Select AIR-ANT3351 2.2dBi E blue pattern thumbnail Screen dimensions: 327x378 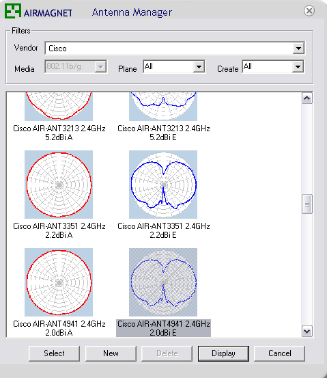click(163, 185)
